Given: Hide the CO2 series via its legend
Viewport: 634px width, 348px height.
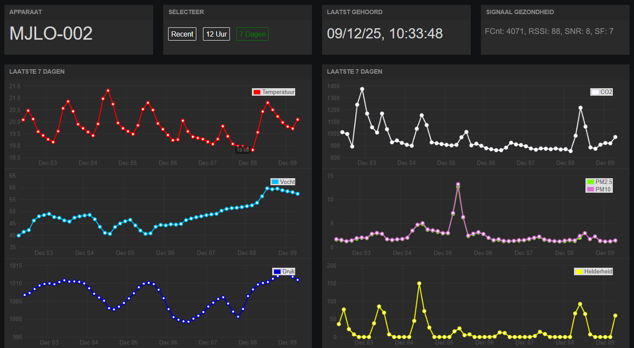Looking at the screenshot, I should [x=602, y=92].
